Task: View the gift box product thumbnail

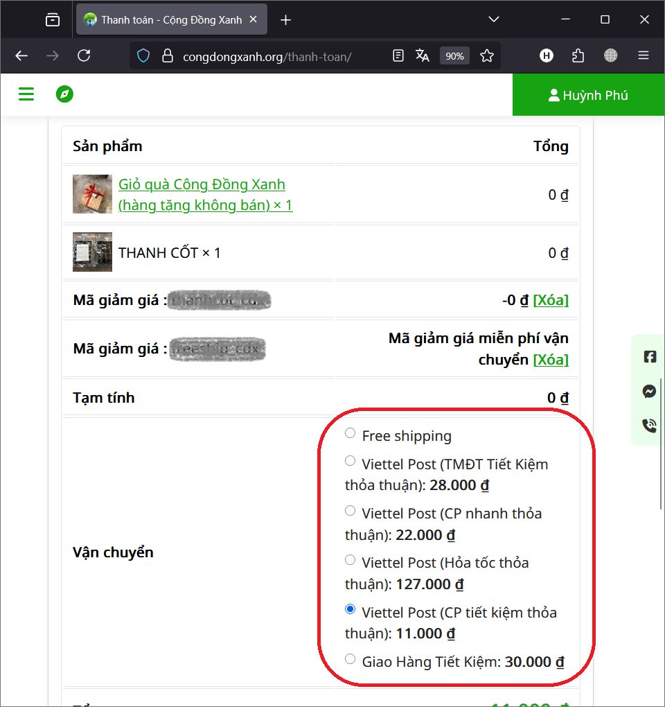Action: (x=92, y=194)
